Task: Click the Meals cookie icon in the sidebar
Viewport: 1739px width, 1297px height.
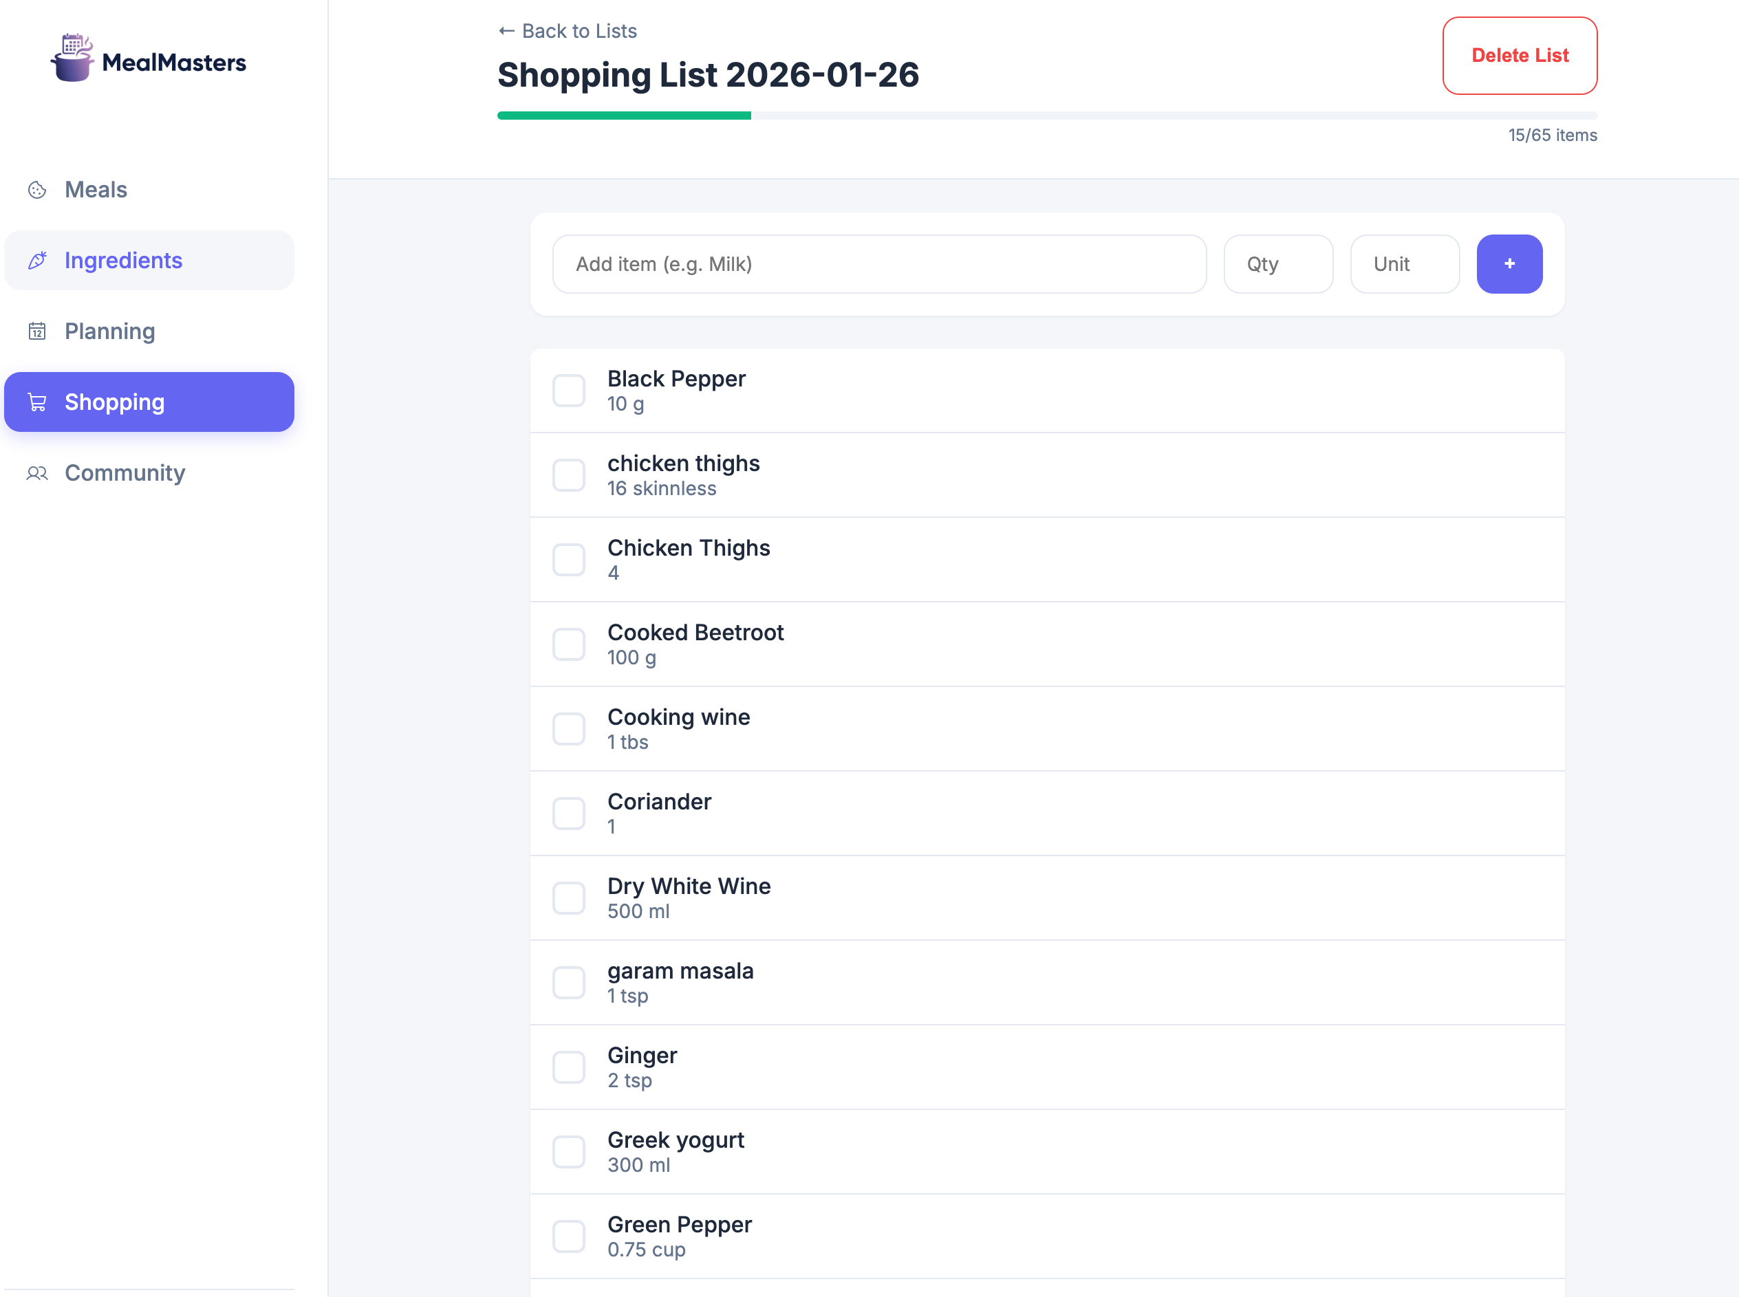Action: [x=37, y=190]
